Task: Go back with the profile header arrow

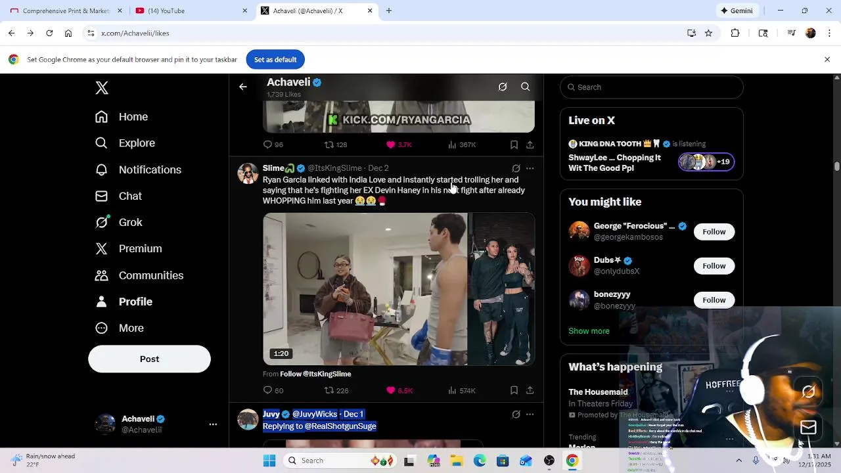Action: pos(243,87)
